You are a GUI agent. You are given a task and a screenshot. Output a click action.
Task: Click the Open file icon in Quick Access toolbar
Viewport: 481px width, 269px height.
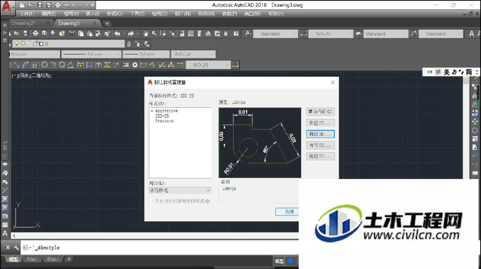(31, 5)
